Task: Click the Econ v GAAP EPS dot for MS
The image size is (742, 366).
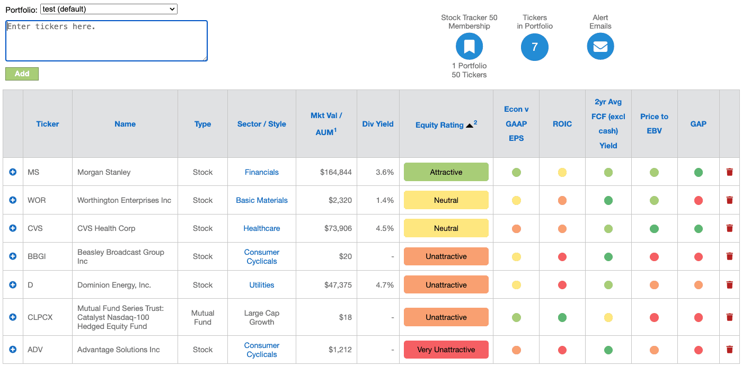Action: coord(516,172)
